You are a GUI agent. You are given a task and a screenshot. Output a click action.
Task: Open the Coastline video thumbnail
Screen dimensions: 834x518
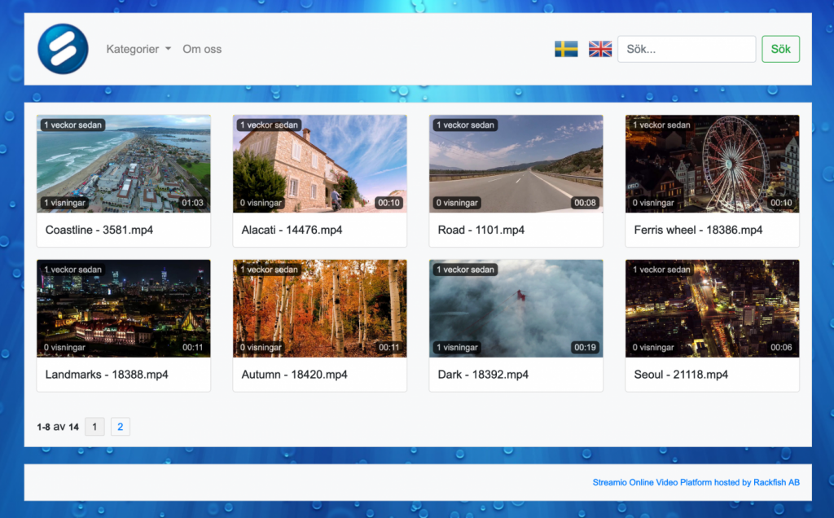tap(124, 164)
